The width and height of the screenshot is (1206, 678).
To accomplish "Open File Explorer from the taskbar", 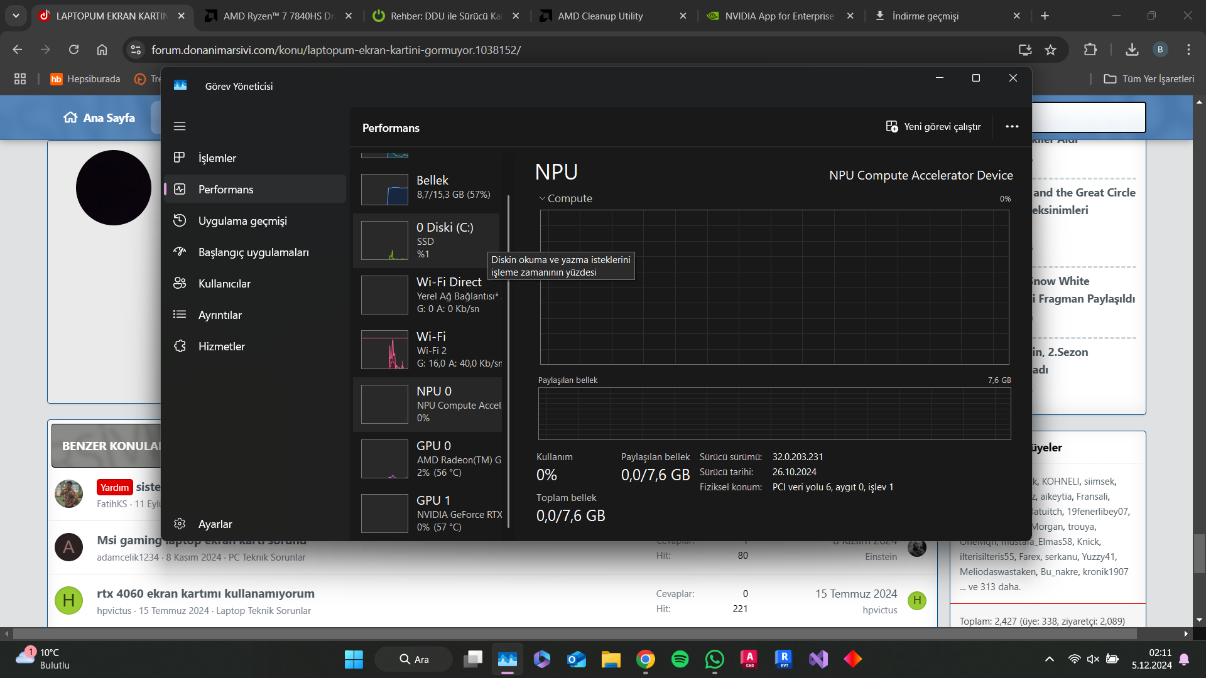I will click(611, 659).
